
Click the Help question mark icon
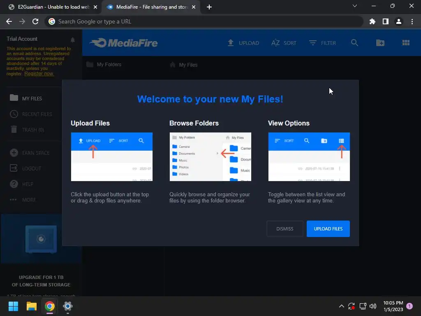(x=14, y=184)
